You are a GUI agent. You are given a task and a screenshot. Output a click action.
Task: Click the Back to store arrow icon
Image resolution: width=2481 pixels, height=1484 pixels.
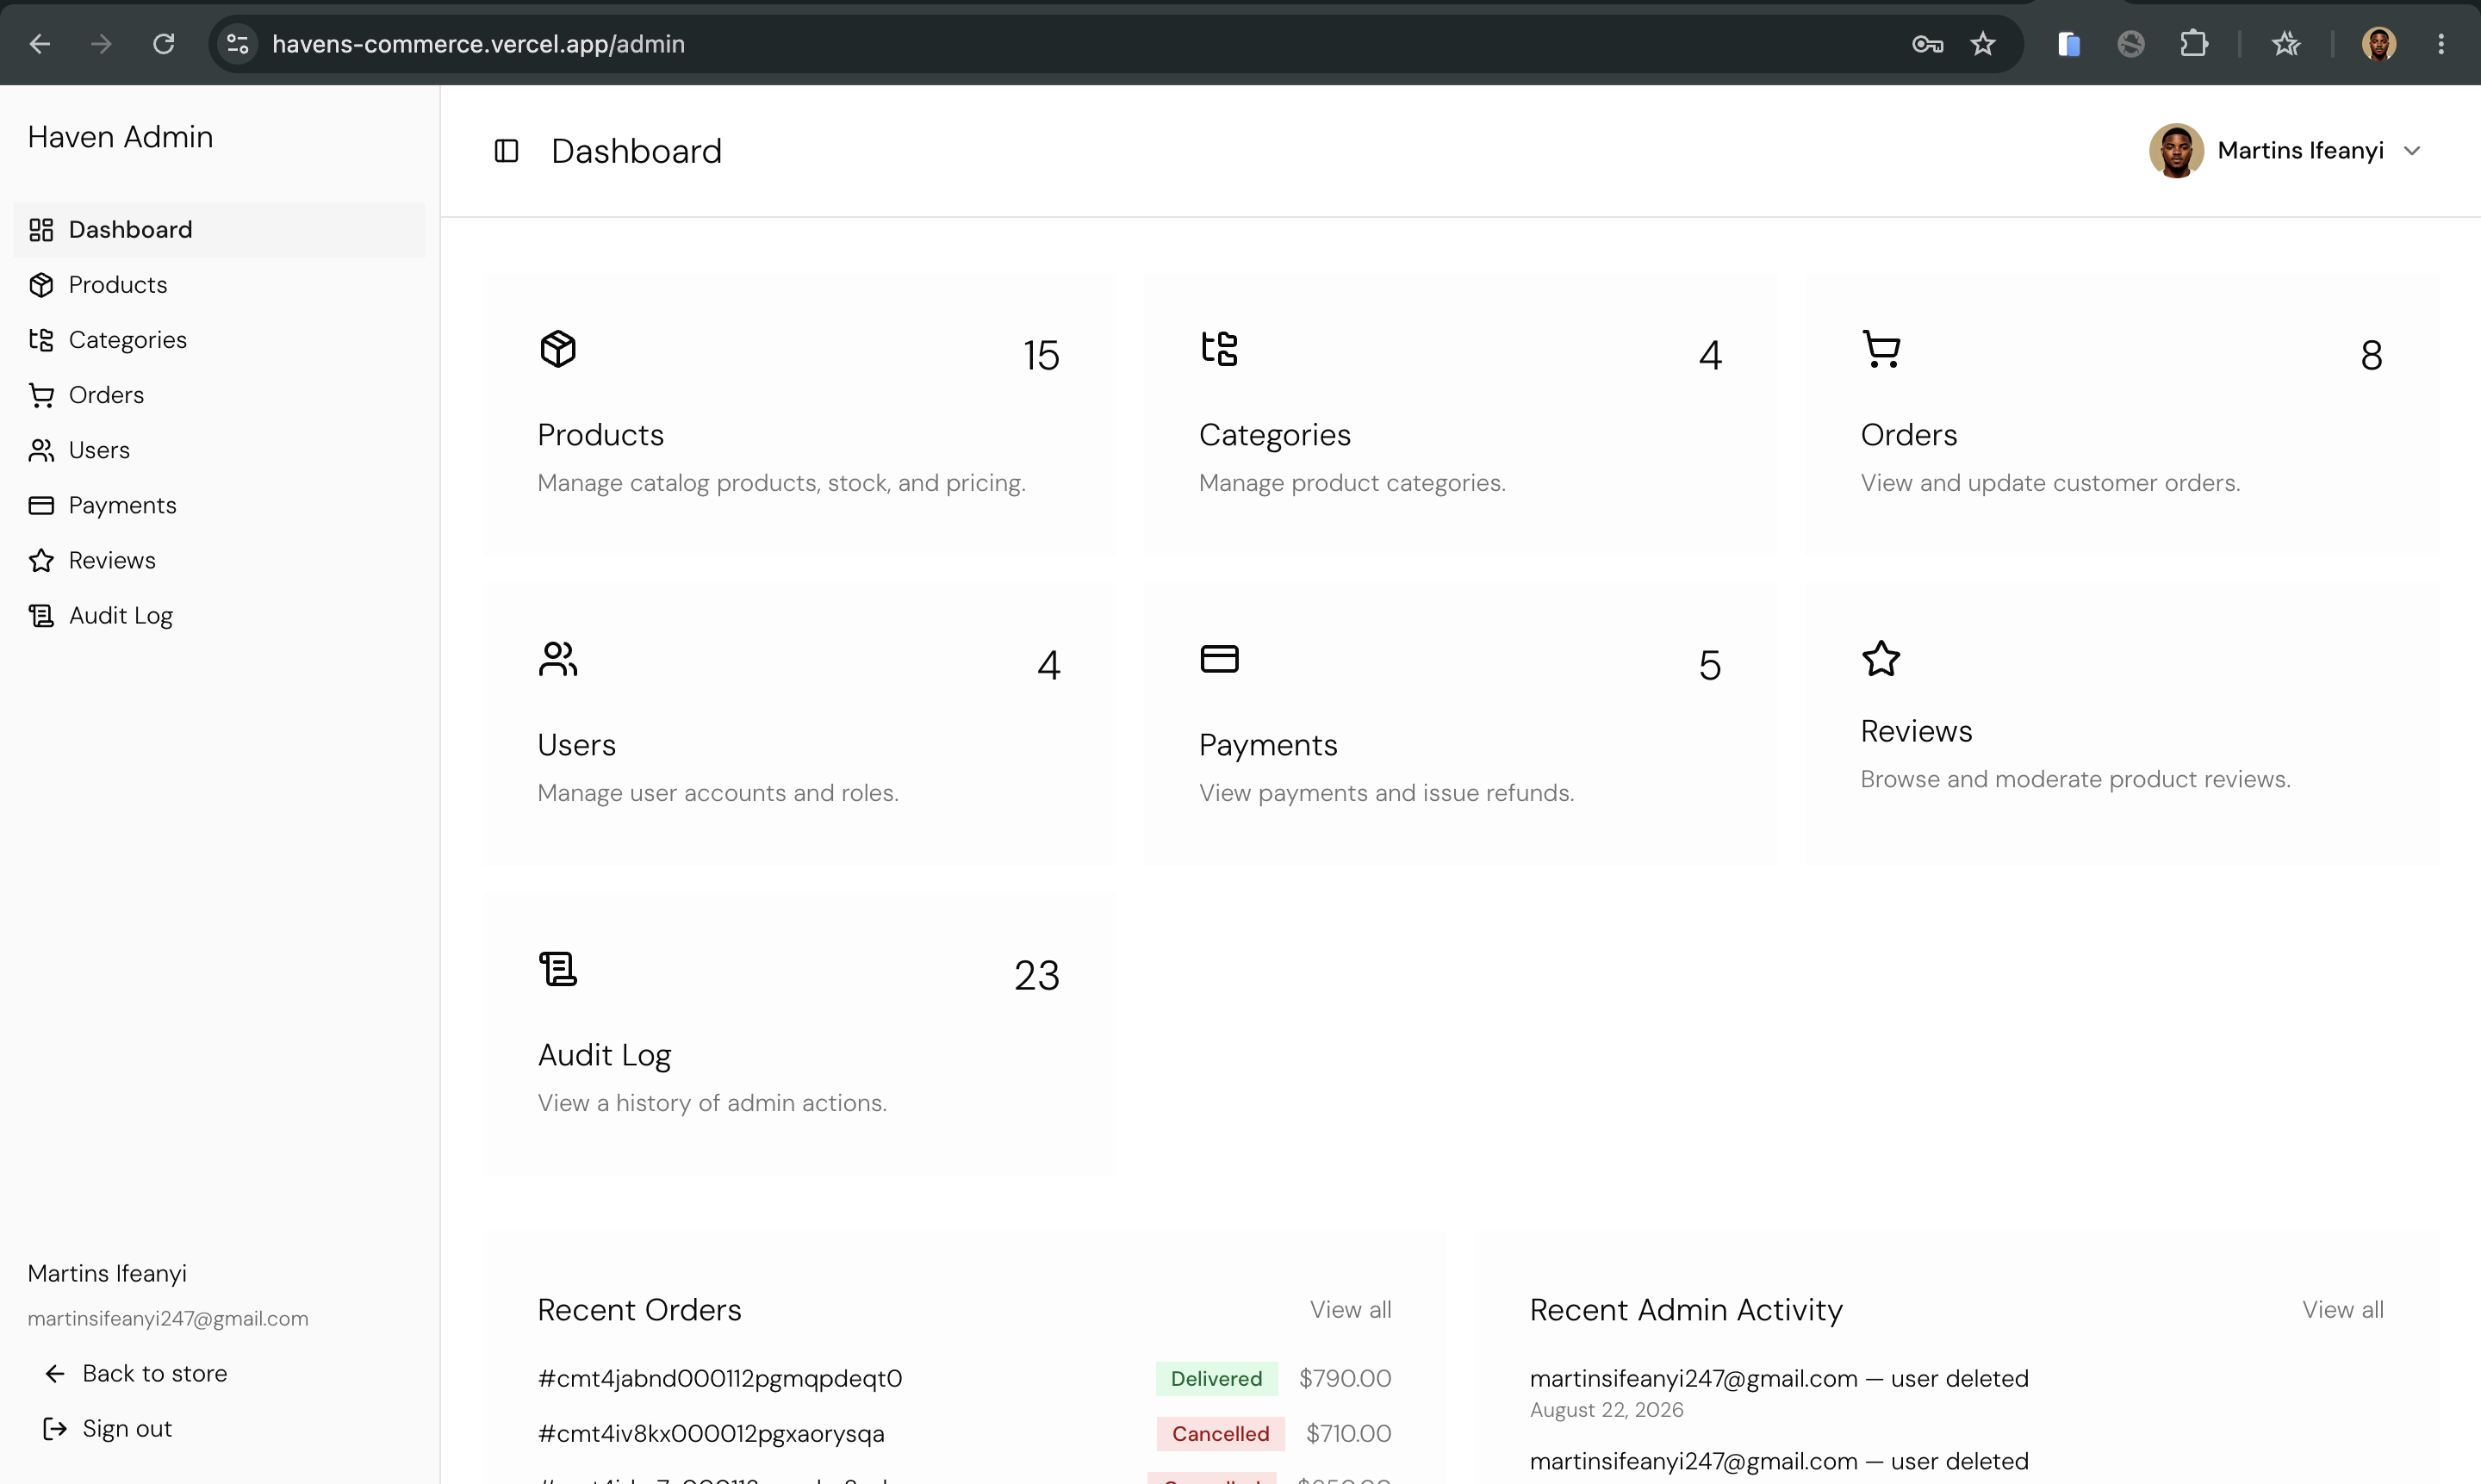click(55, 1374)
